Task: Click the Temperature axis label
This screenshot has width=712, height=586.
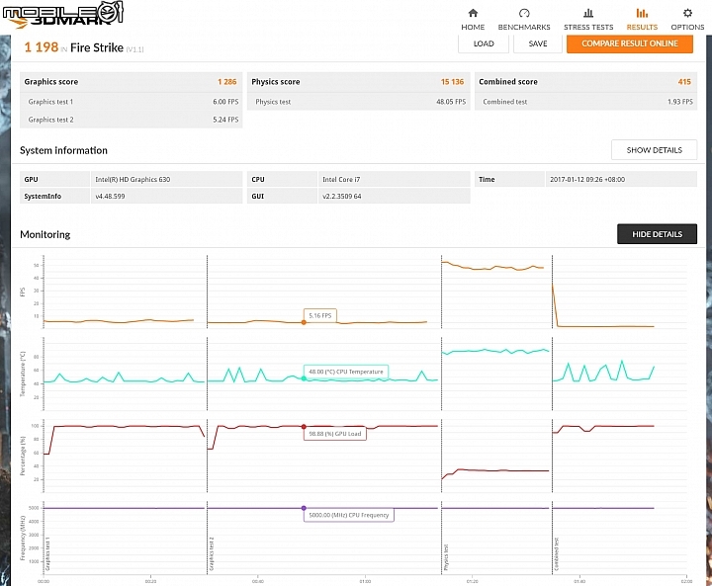Action: point(22,374)
